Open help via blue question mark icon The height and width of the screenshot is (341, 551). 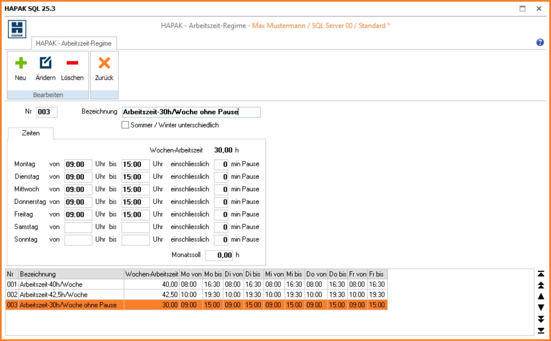click(540, 43)
